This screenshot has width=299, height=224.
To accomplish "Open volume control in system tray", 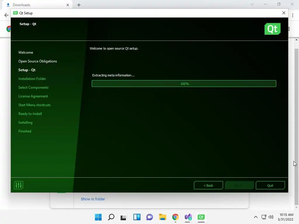I will pos(271,217).
